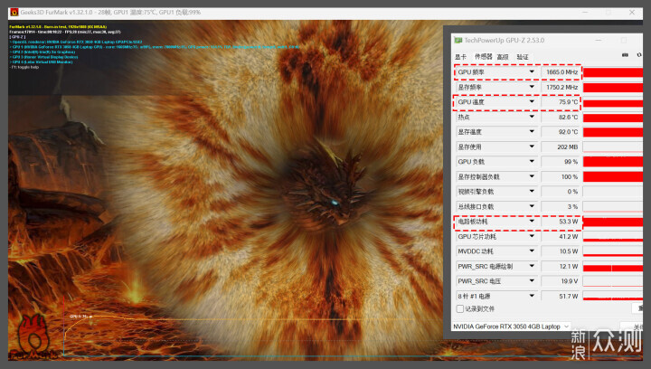The image size is (651, 369).
Task: Click the FurMark icon in title bar
Action: tap(14, 13)
